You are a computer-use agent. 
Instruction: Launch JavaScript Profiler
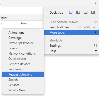pos(23,43)
